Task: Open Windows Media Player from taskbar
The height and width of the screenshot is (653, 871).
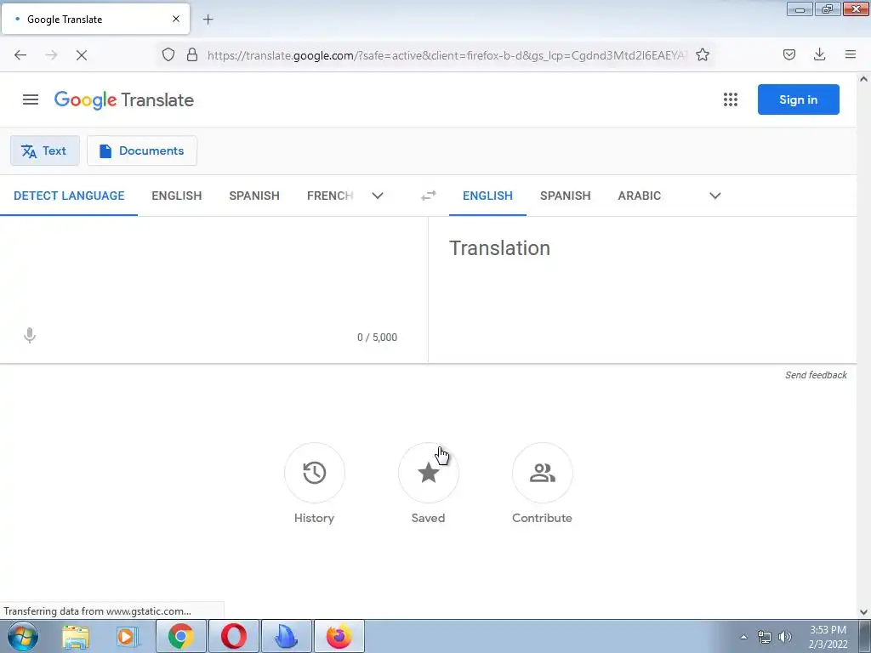Action: click(128, 636)
